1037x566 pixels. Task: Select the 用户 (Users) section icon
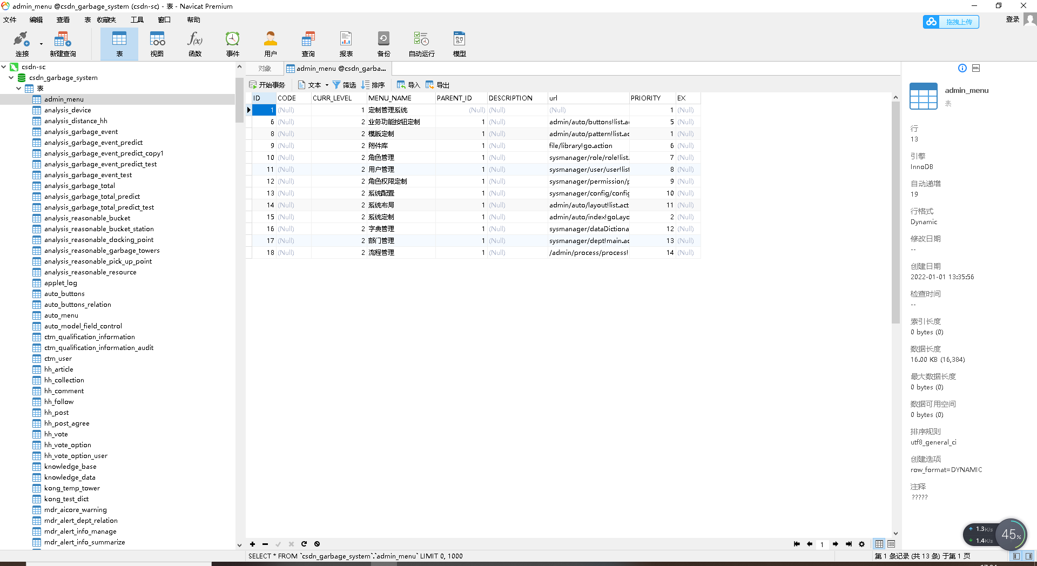pyautogui.click(x=270, y=43)
